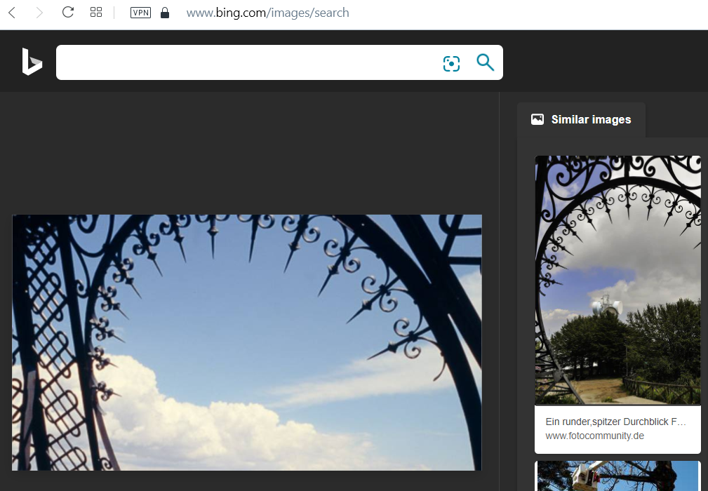This screenshot has width=708, height=491.
Task: Focus the Bing search text box
Action: (x=246, y=62)
